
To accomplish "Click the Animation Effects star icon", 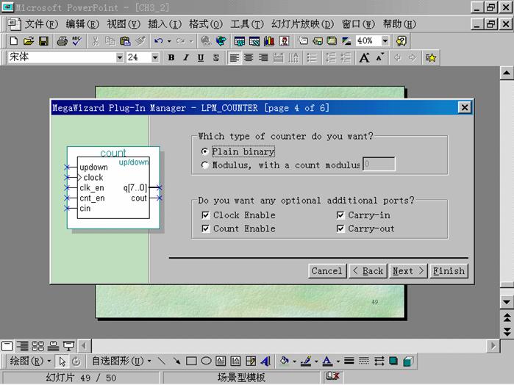I will pos(431,57).
